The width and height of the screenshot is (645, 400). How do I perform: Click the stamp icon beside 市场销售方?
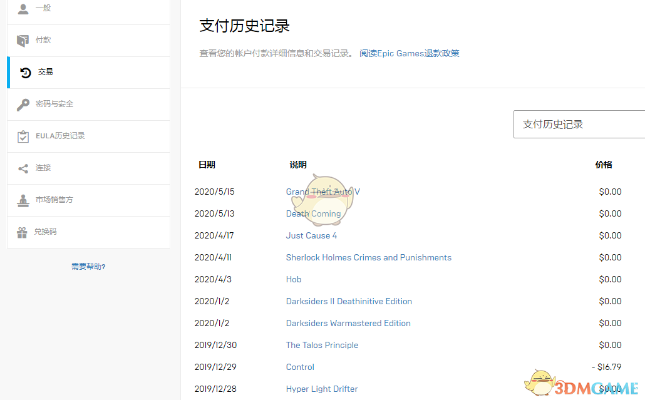[x=23, y=200]
